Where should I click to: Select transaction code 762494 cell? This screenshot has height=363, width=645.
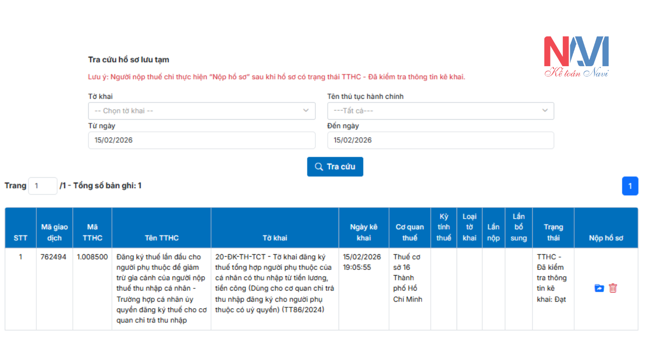(54, 257)
